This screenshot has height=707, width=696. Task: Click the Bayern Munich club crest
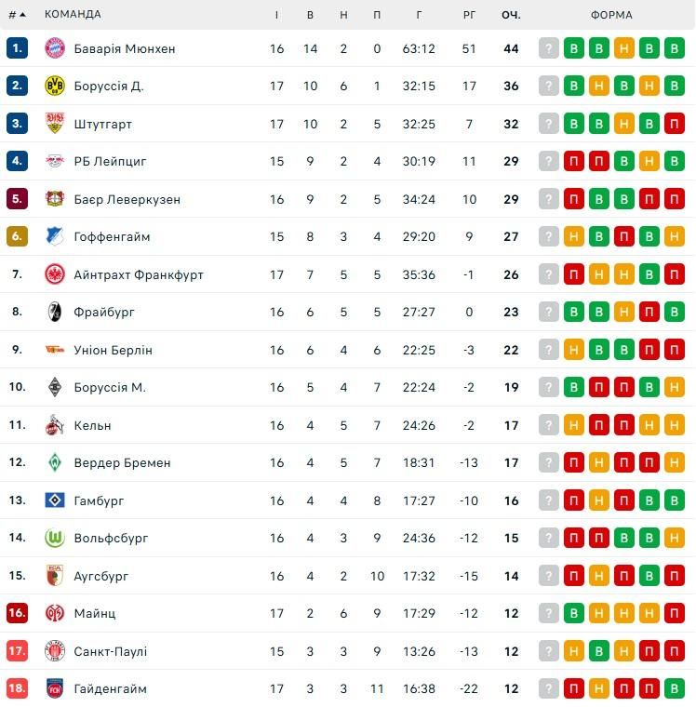(55, 48)
